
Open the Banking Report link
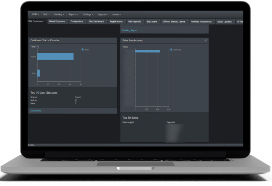130,30
